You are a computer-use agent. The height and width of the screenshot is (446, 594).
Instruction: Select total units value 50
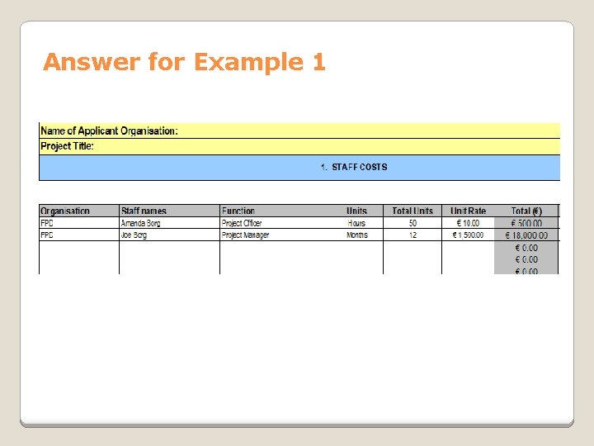412,223
